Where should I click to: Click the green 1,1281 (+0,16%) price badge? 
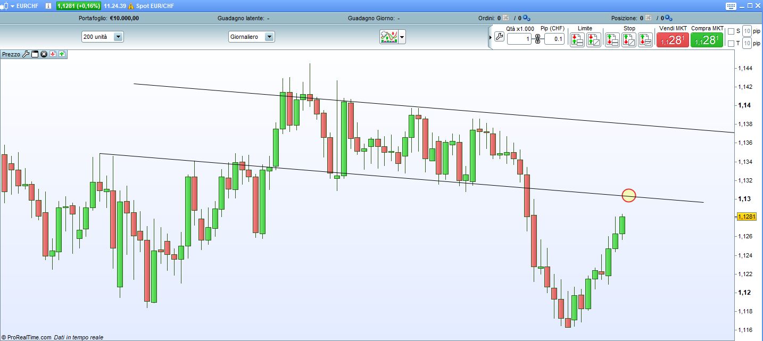click(79, 6)
